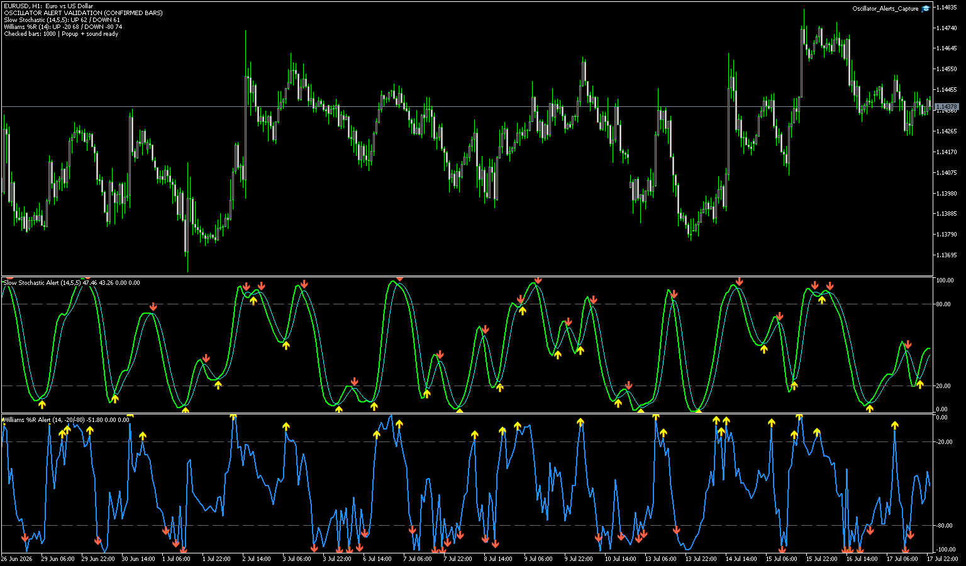The height and width of the screenshot is (566, 966).
Task: Click the 'Williams %R Alert (14, -20/-80)' indicator label
Action: [x=45, y=419]
